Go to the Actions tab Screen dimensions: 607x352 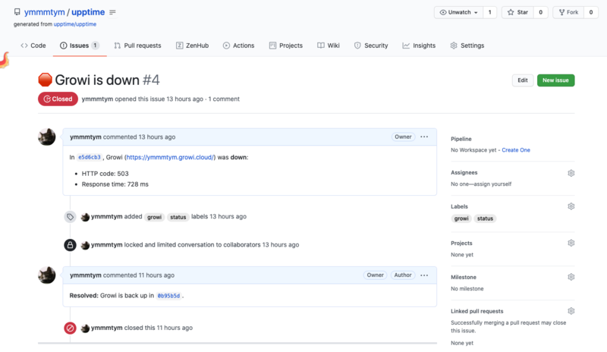[238, 46]
